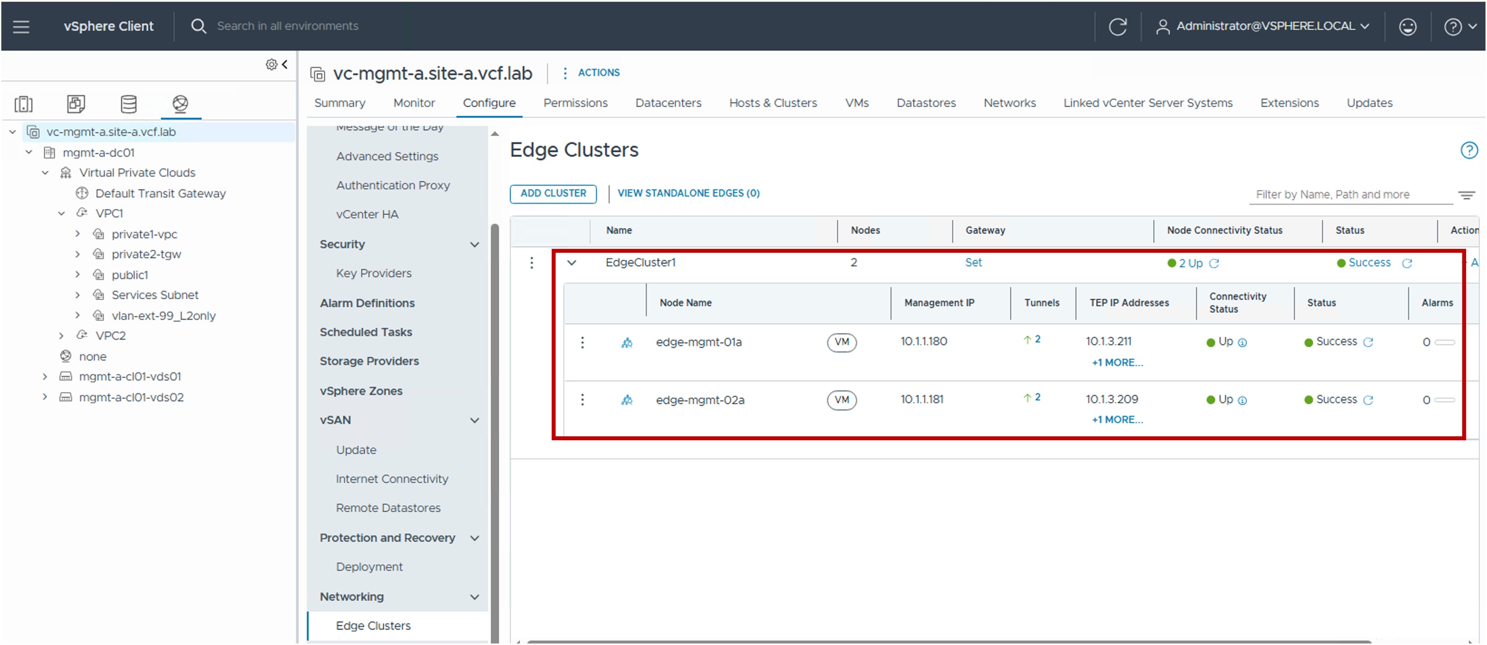This screenshot has width=1487, height=645.
Task: Select Default Transit Gateway in tree
Action: coord(160,194)
